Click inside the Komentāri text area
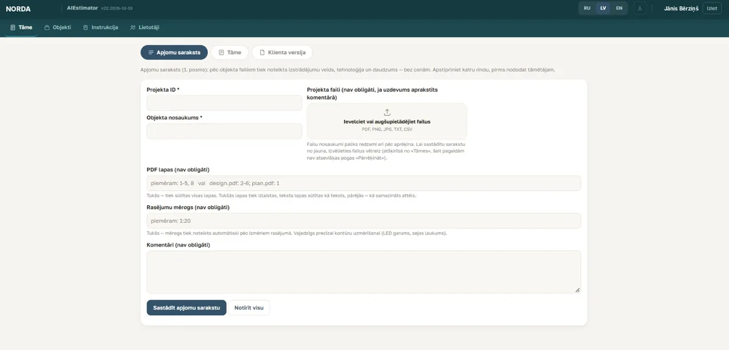Screen dimensions: 729x350 click(x=363, y=272)
